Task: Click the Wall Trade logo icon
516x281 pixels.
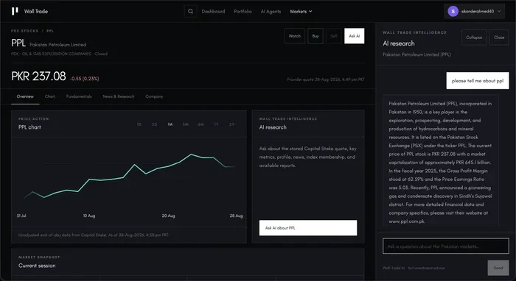Action: [x=15, y=11]
